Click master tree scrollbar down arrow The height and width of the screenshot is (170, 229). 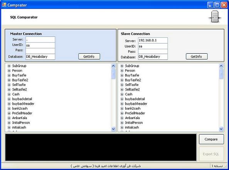(x=113, y=129)
